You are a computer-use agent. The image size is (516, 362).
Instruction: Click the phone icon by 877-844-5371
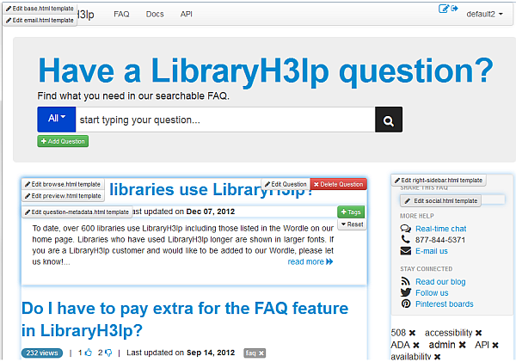click(405, 239)
